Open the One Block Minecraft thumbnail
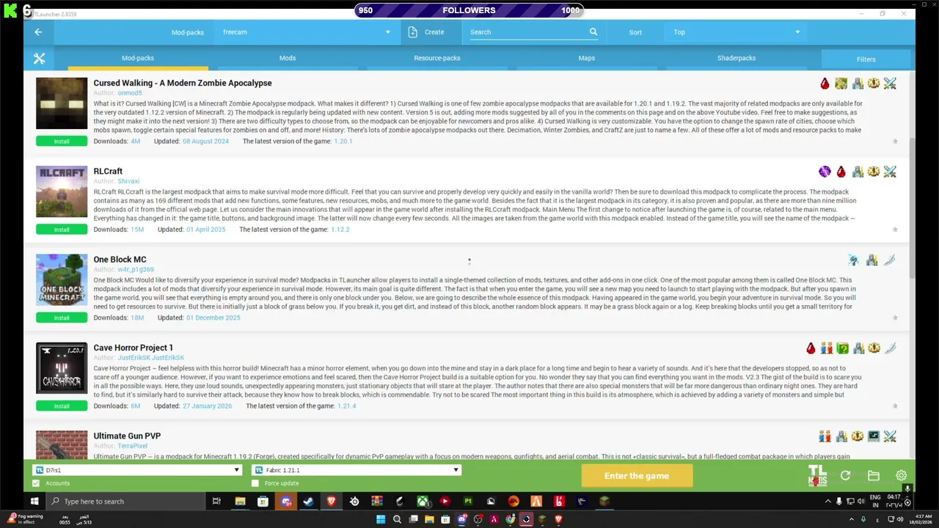Screen dimensions: 939x528 pyautogui.click(x=62, y=279)
